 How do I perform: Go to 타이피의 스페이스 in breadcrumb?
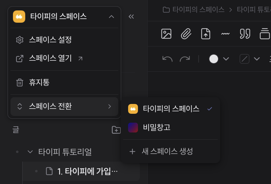pyautogui.click(x=198, y=10)
